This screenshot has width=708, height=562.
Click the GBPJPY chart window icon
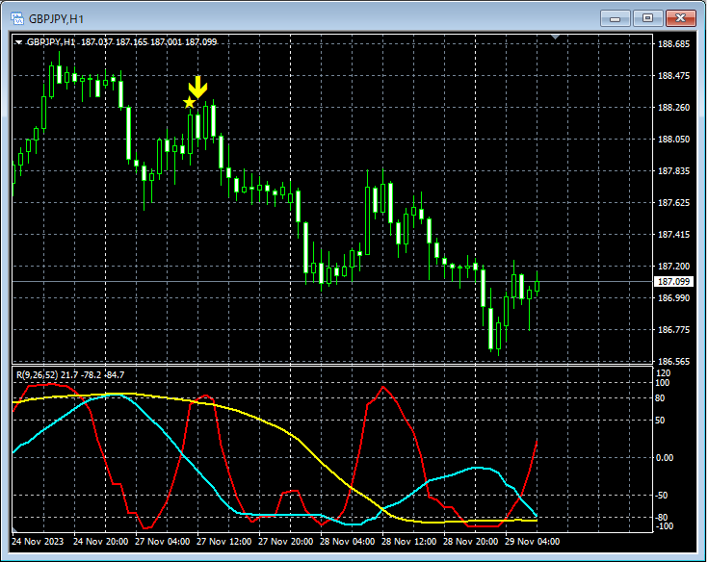(17, 18)
